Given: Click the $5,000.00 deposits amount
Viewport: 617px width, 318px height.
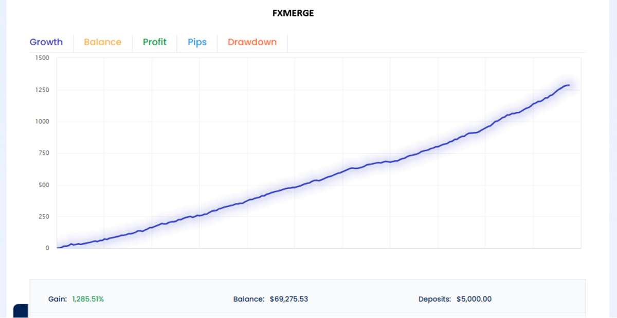Looking at the screenshot, I should 474,299.
